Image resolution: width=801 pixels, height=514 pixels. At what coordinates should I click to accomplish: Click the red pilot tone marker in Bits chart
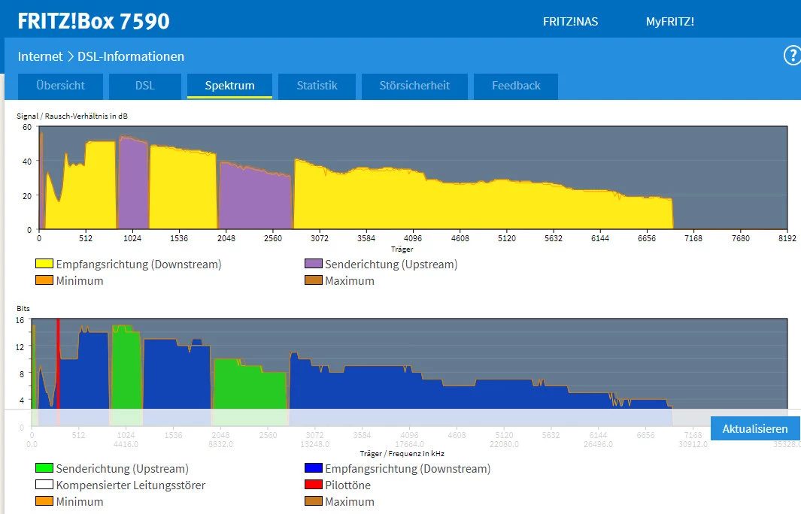[58, 361]
